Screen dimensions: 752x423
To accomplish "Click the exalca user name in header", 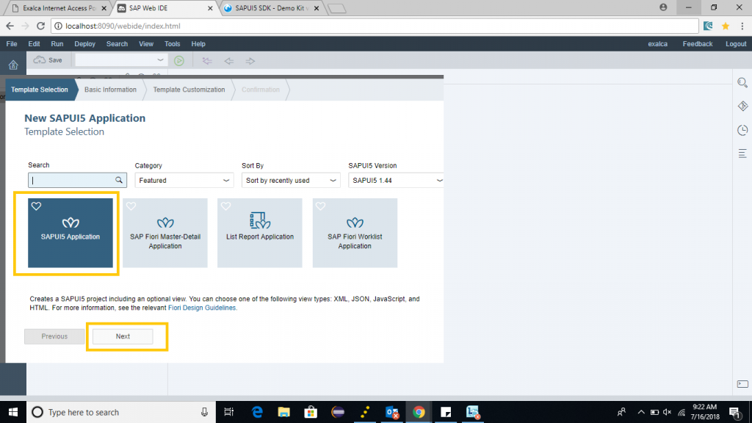I will pyautogui.click(x=657, y=43).
